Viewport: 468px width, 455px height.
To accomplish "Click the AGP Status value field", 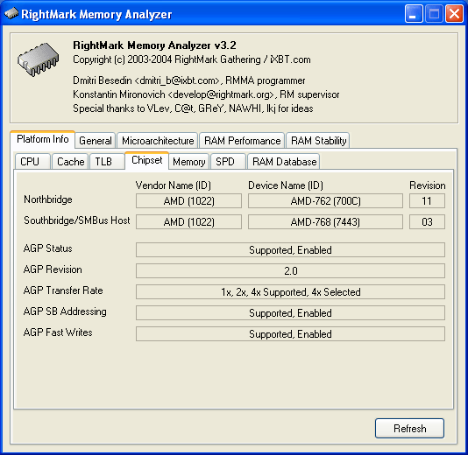I will 290,250.
